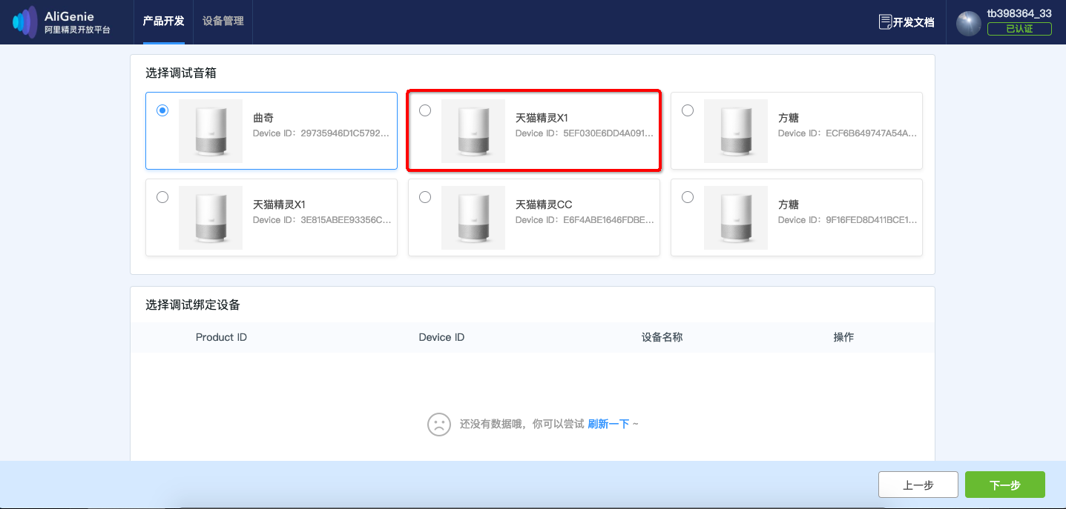Select radio for 天猫精灵X1 with ID 3E815ABEE93356C
1066x509 pixels.
[x=162, y=197]
